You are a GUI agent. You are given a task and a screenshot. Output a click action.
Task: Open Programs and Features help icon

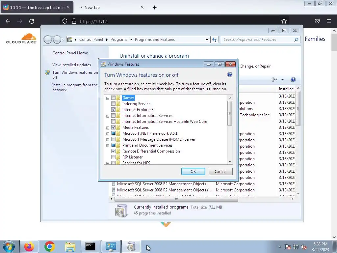tap(293, 80)
